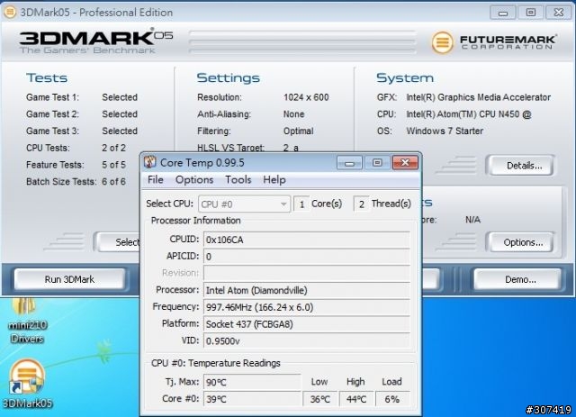This screenshot has height=417, width=576.
Task: Click the Core #0 temperature 39°C field
Action: [252, 399]
